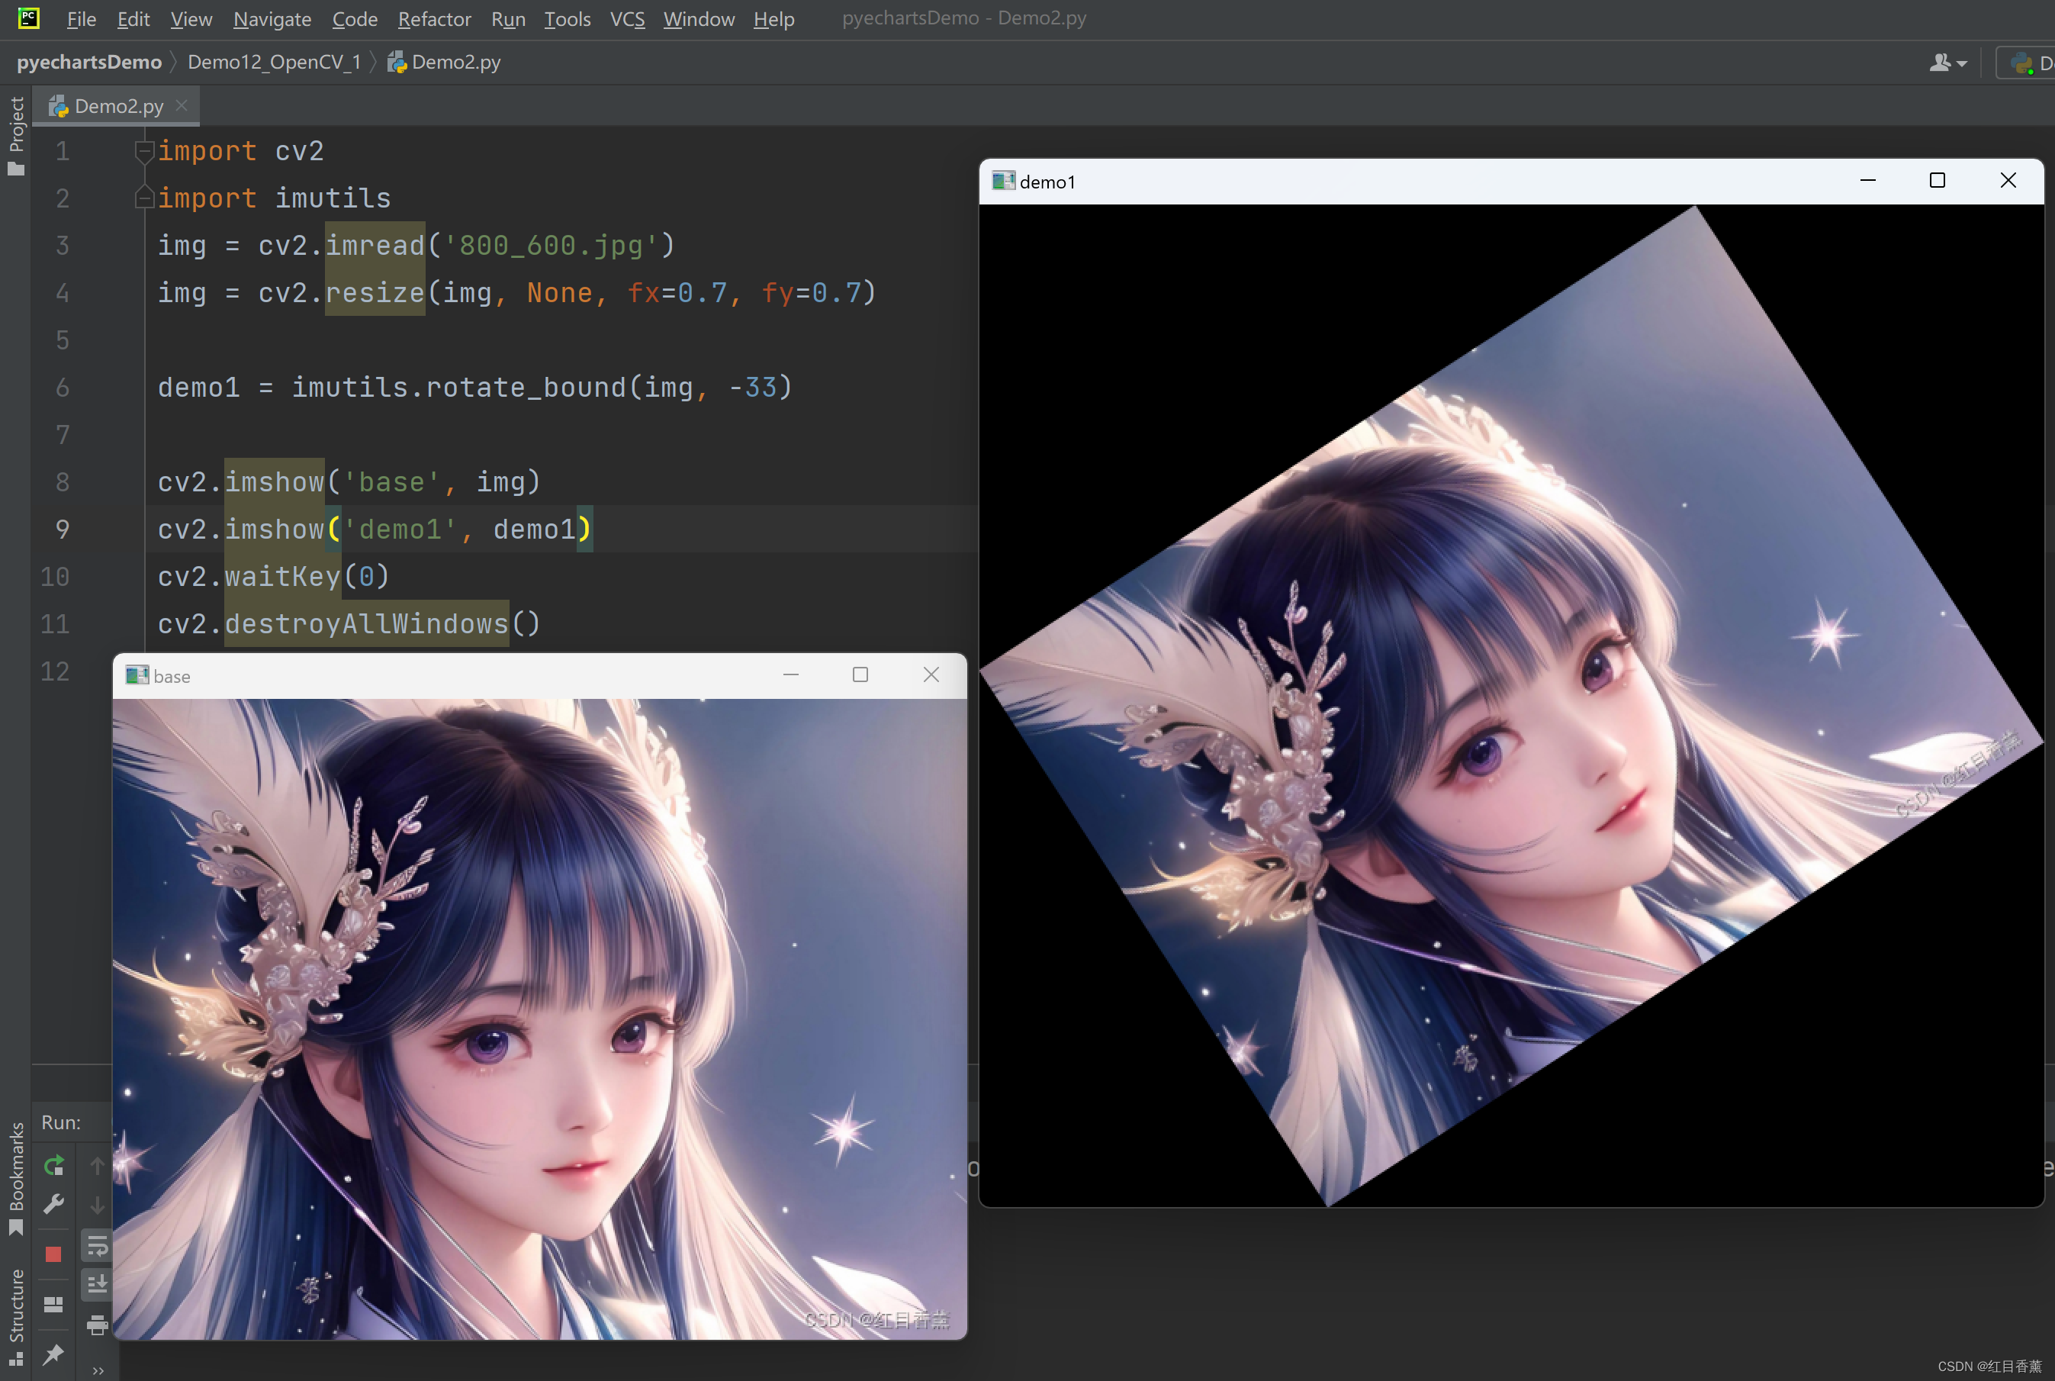Open the user account dropdown
Viewport: 2055px width, 1381px height.
pyautogui.click(x=1948, y=63)
